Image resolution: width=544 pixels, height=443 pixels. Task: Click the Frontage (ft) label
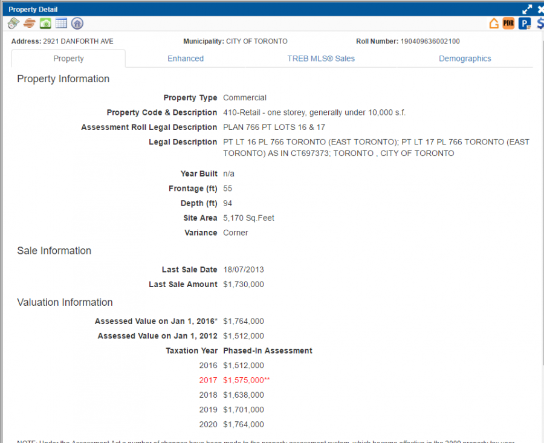pos(193,189)
